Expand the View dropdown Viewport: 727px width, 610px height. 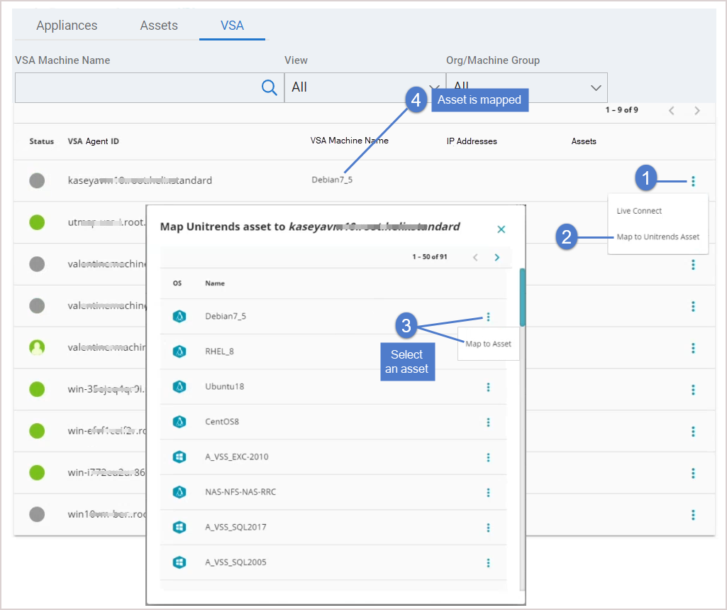pos(364,87)
